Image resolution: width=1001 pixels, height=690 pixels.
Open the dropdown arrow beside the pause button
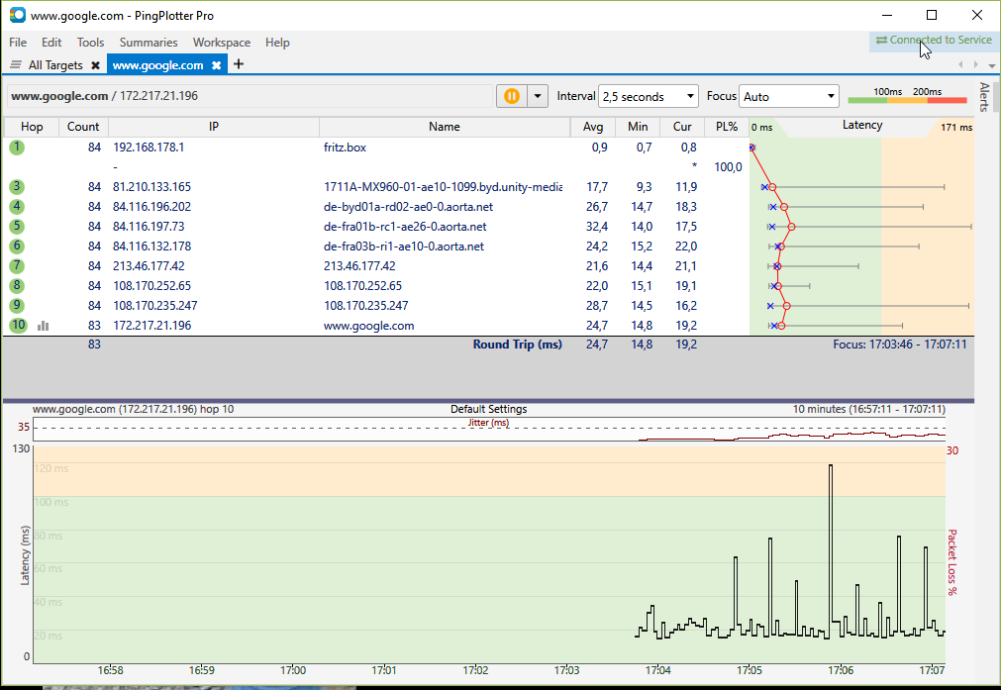(538, 96)
